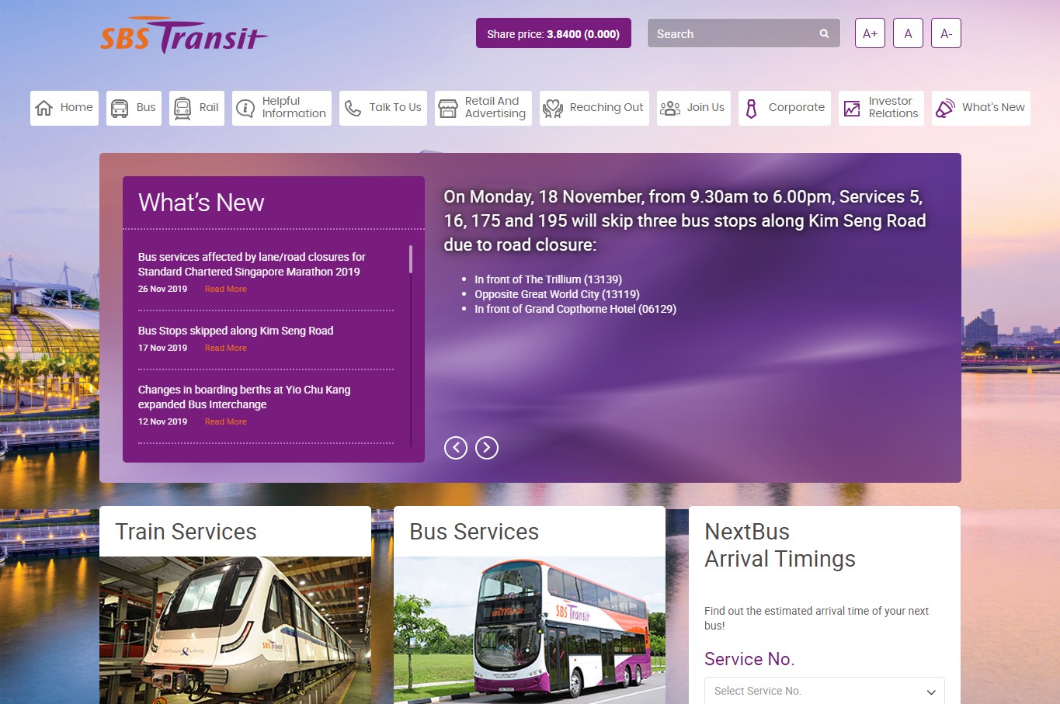Click the What's New panel heading

coord(201,203)
